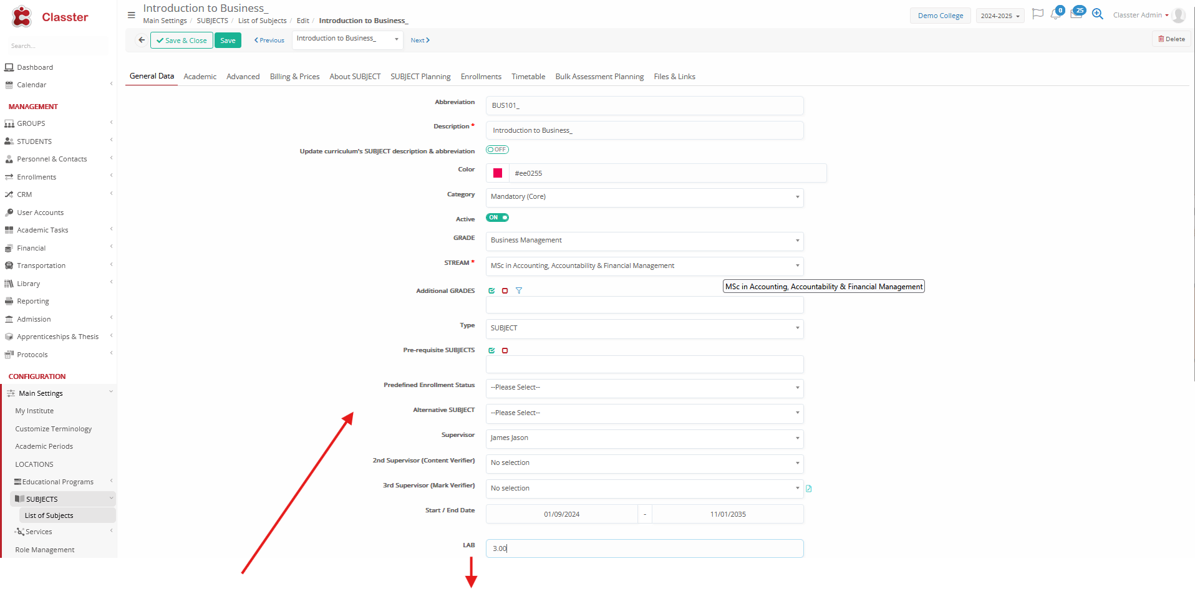The image size is (1195, 589).
Task: Click the flag icon in header
Action: 1037,14
